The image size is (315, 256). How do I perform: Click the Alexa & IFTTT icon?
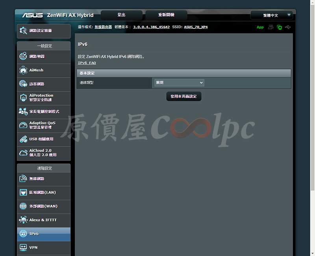[x=23, y=220]
